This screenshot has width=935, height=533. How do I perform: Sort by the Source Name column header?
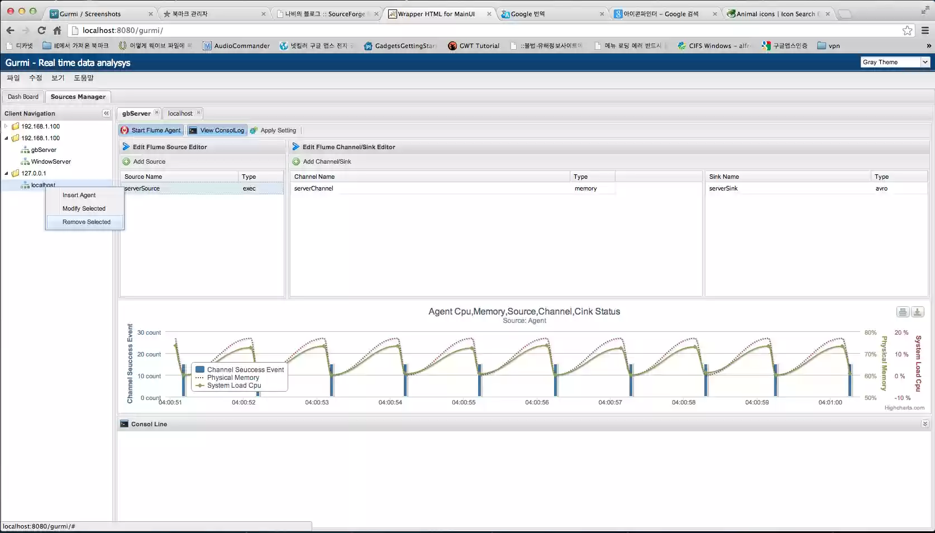(x=179, y=177)
